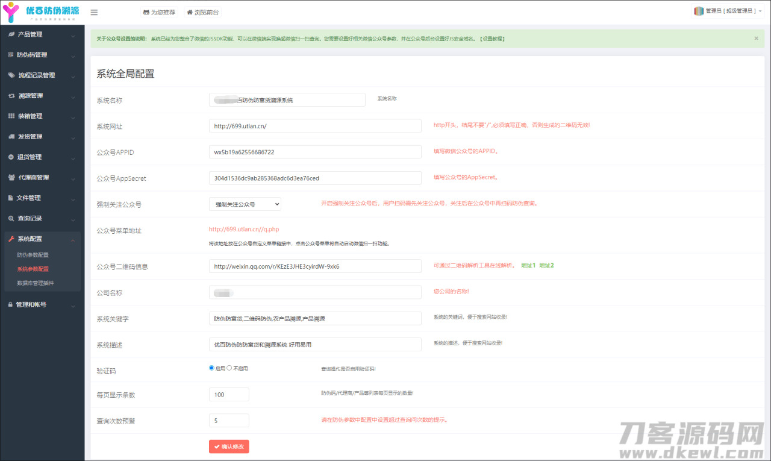Click the 公众号二维码信息 input field
Image resolution: width=771 pixels, height=461 pixels.
click(315, 266)
